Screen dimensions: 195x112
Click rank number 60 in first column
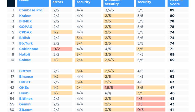12,110
